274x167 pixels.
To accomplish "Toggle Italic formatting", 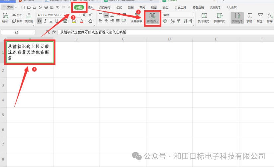I will pos(45,21).
